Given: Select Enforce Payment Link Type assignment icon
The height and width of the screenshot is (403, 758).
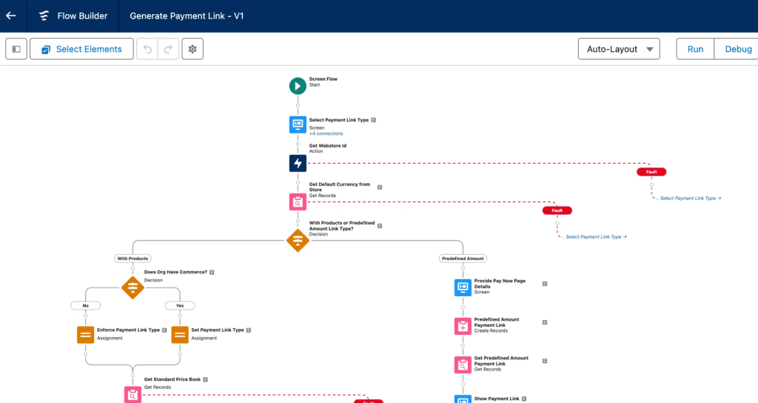Looking at the screenshot, I should 86,335.
